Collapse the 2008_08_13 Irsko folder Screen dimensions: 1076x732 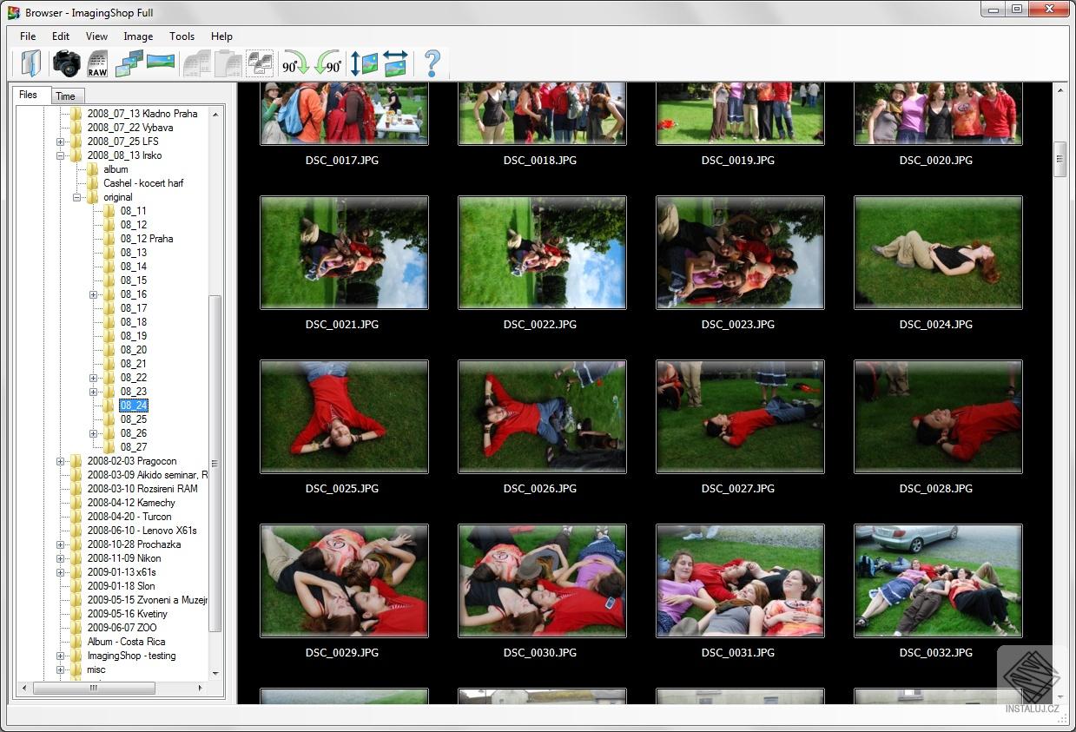pyautogui.click(x=59, y=155)
